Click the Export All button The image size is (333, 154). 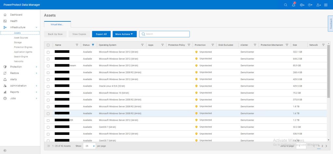101,34
